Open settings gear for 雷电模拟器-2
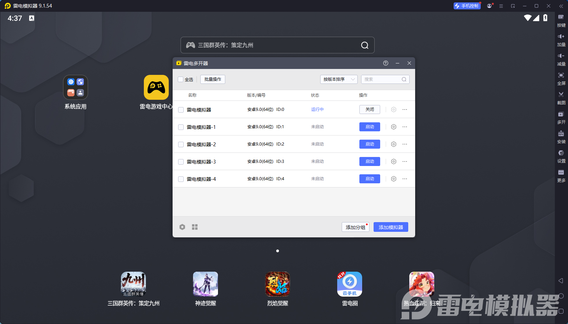 click(x=394, y=144)
